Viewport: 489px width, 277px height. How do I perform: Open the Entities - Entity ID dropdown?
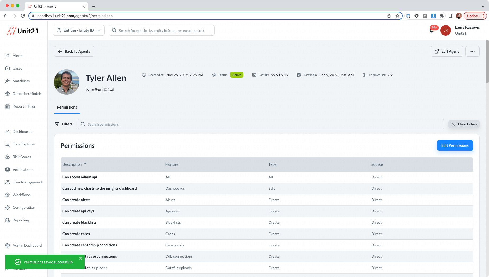tap(79, 30)
